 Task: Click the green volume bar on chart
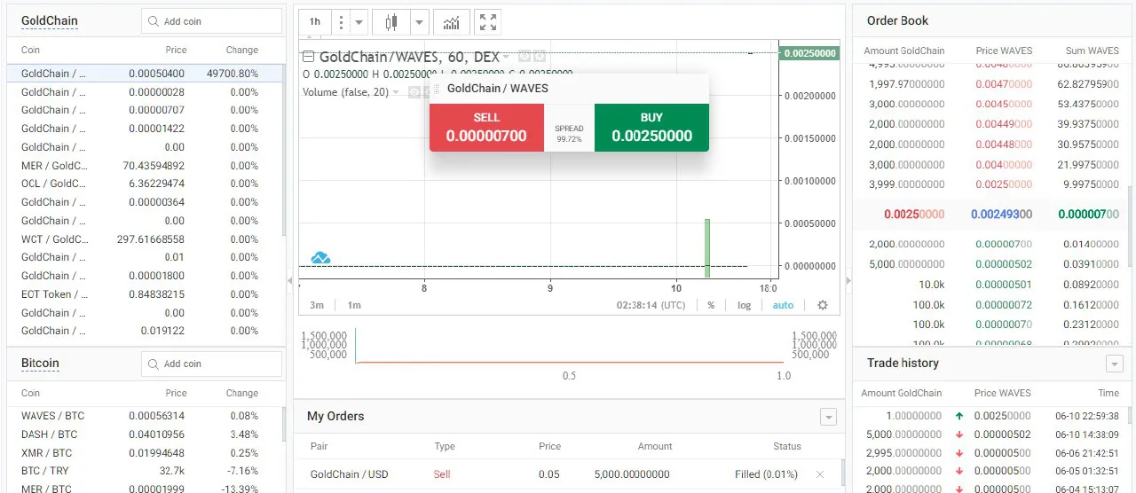click(707, 247)
